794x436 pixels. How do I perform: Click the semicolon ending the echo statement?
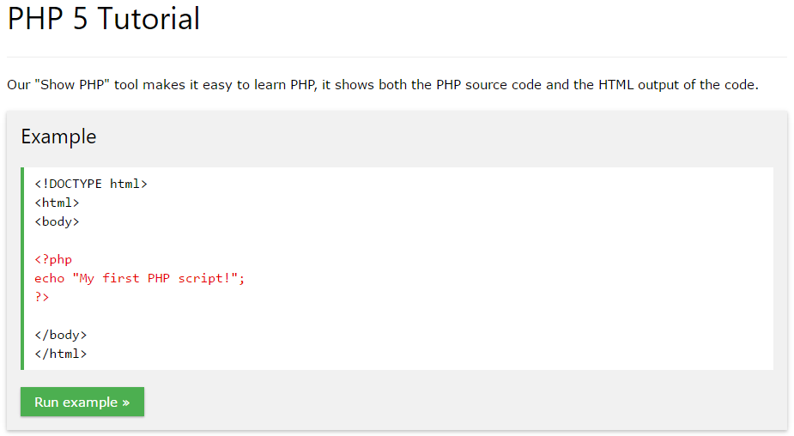pos(242,278)
